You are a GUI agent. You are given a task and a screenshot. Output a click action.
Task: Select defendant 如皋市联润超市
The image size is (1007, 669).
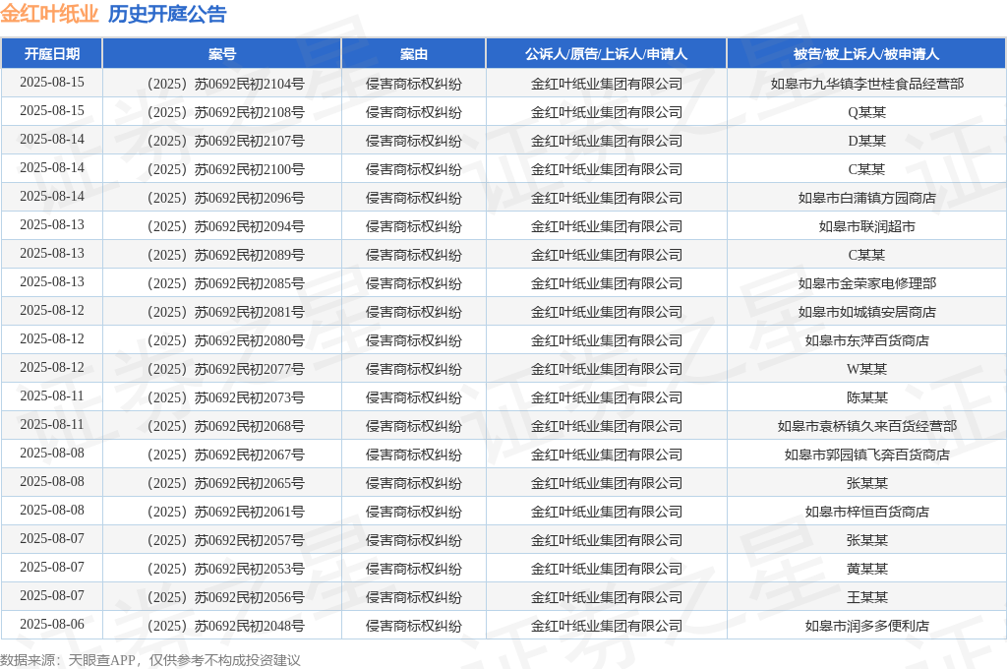(x=867, y=226)
